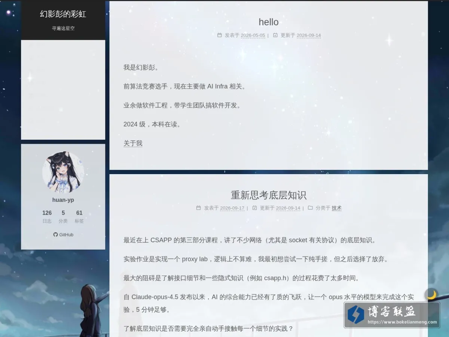Click the publish date 2026-09-17
Viewport: 449px width, 337px height.
(x=232, y=208)
